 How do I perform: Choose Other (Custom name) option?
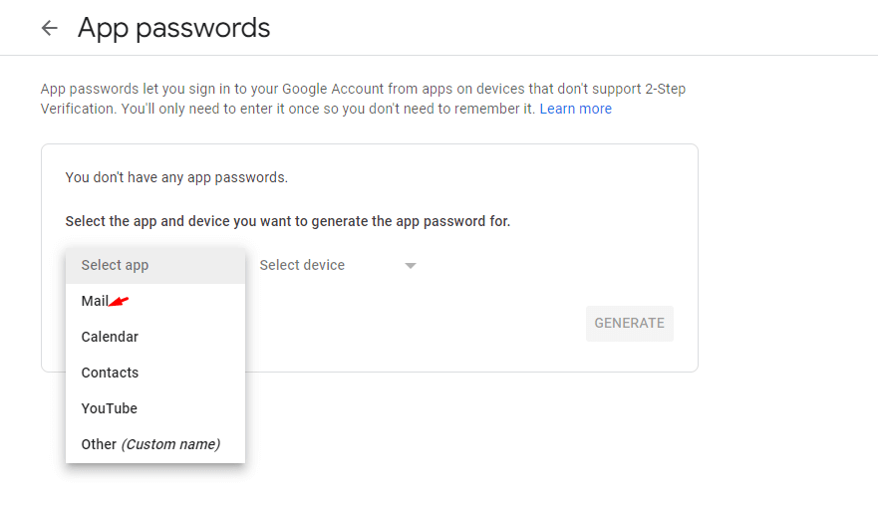tap(149, 444)
